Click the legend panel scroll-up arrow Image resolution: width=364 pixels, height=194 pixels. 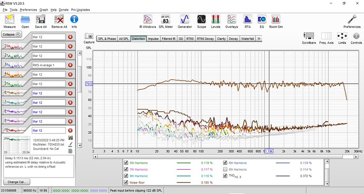coord(327,161)
